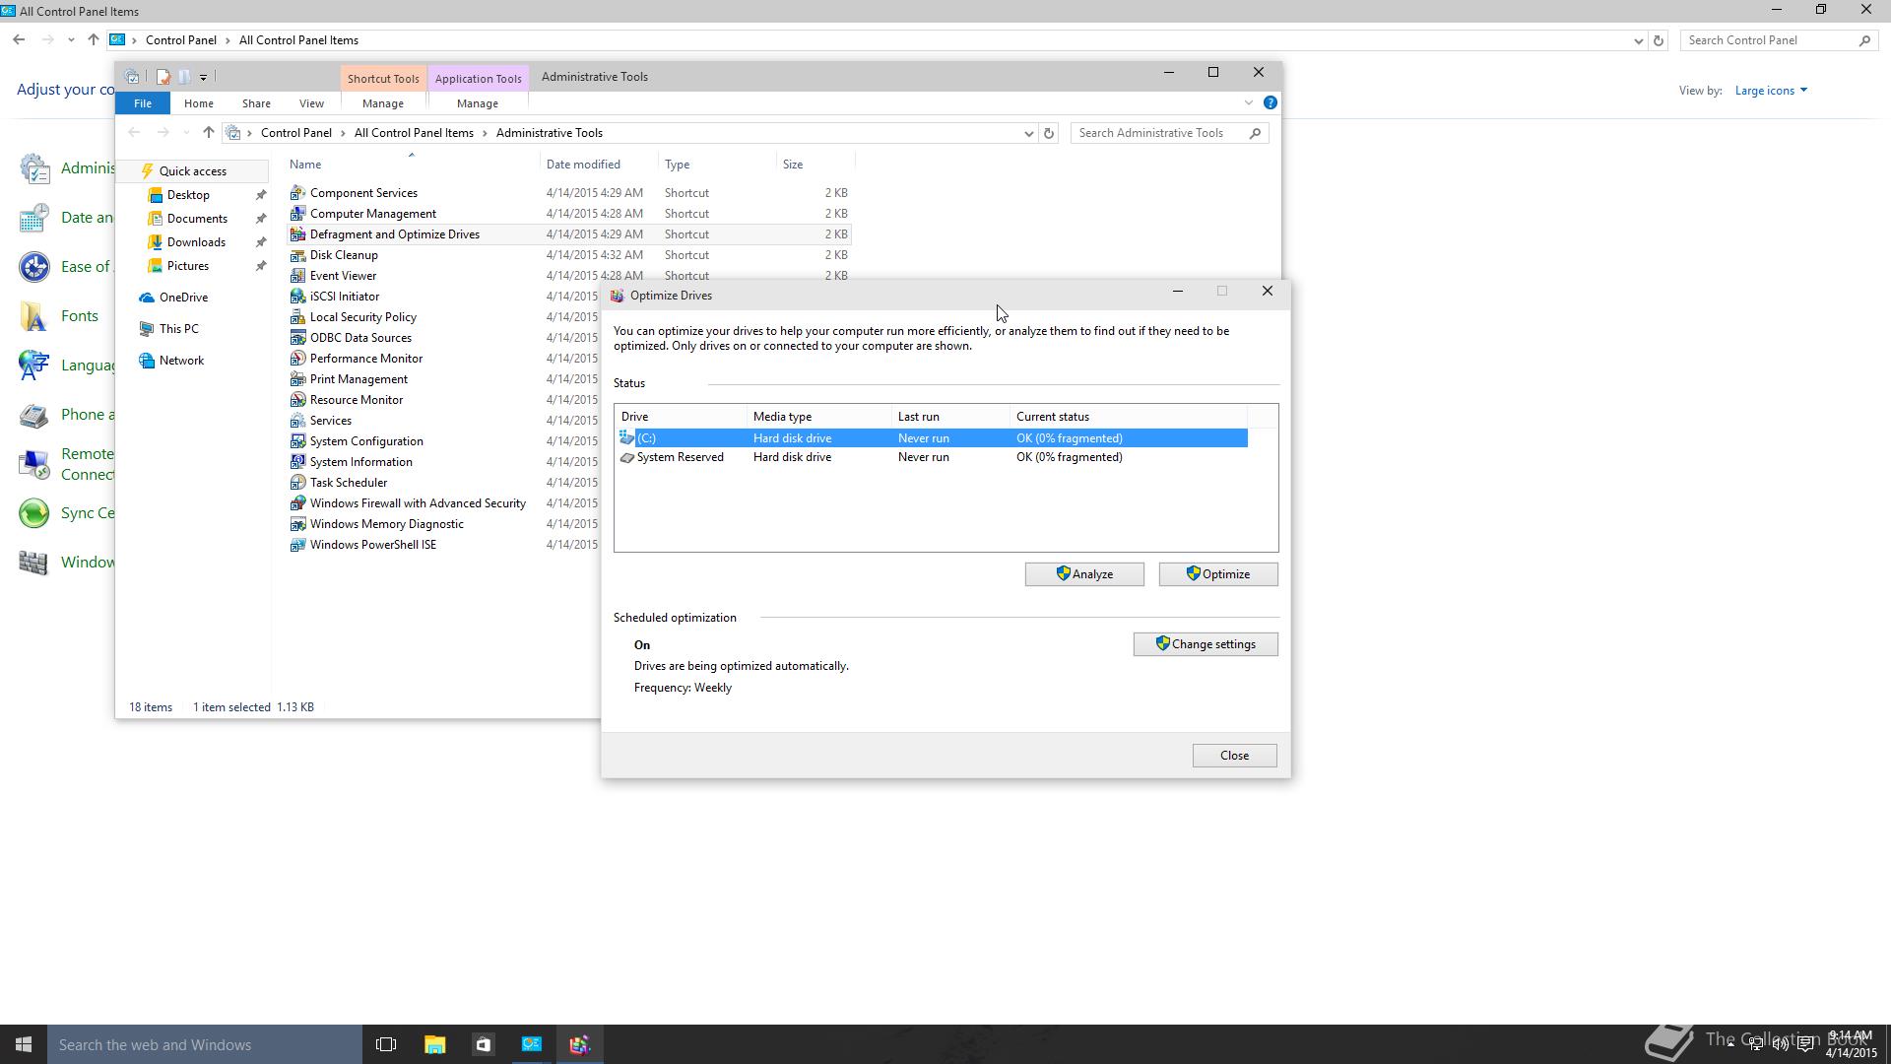This screenshot has height=1064, width=1891.
Task: Select Print Management icon
Action: 297,379
